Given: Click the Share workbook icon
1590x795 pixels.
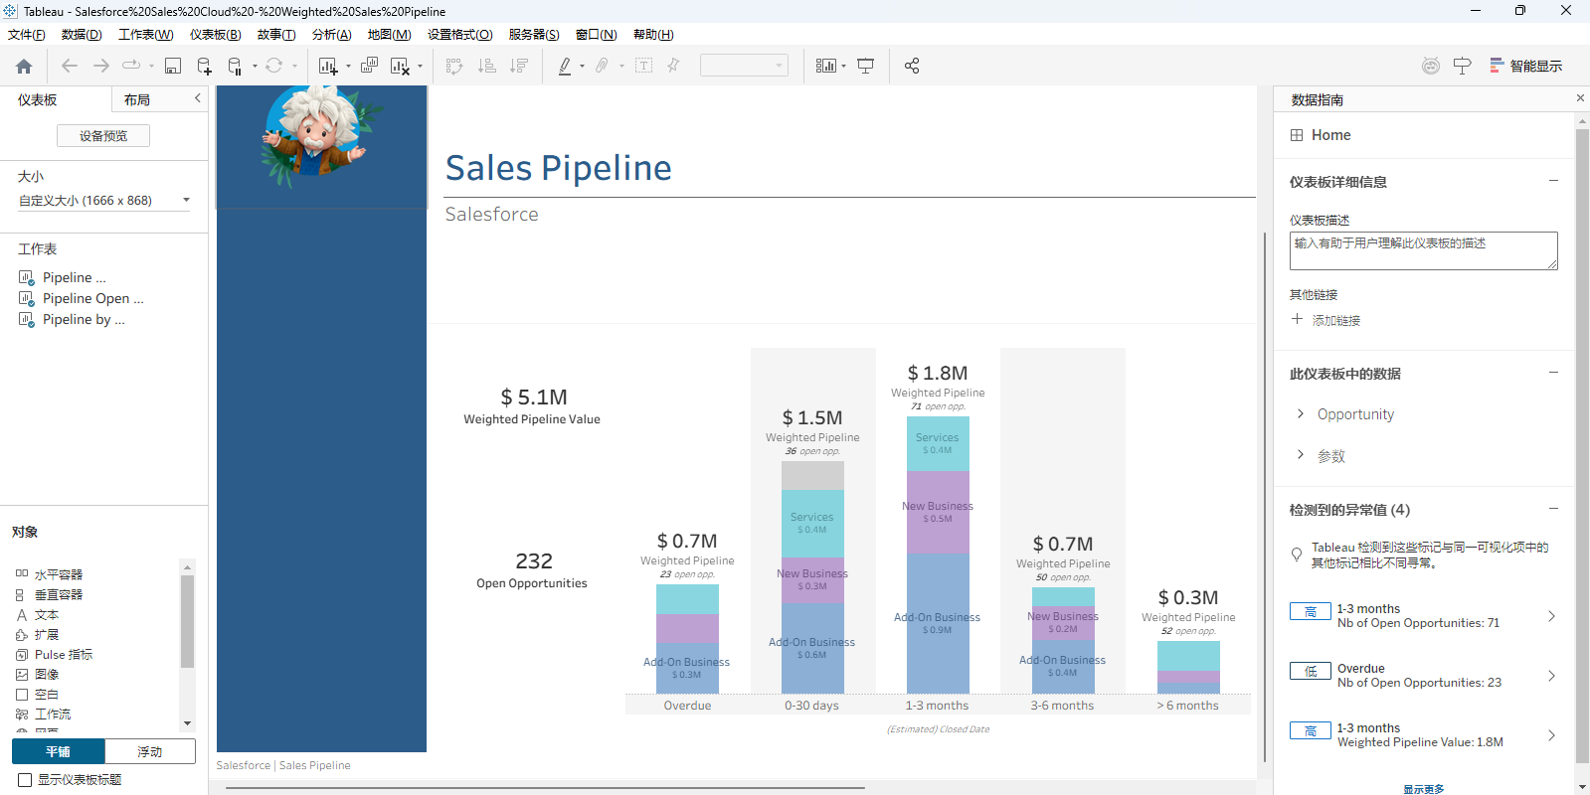Looking at the screenshot, I should 911,67.
